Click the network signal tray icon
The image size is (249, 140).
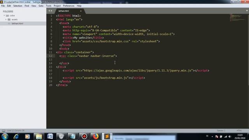tap(226, 136)
